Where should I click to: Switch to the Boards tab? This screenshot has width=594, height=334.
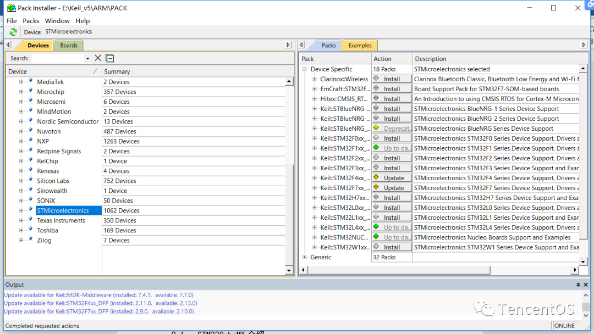pos(69,46)
